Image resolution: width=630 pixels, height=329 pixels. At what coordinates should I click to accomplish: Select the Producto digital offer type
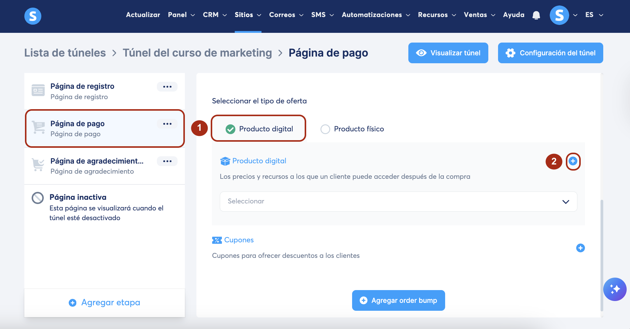(x=230, y=129)
